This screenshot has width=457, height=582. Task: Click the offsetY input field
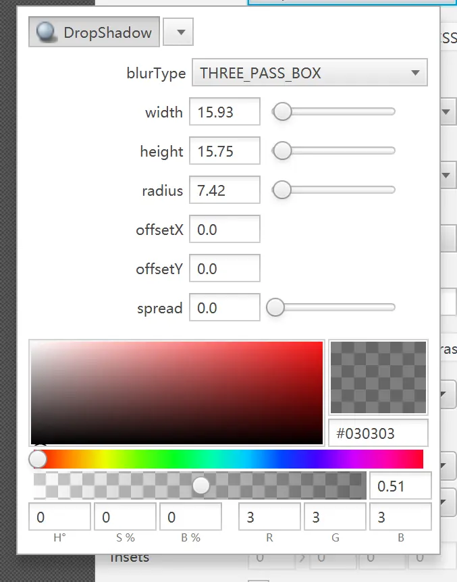point(224,269)
